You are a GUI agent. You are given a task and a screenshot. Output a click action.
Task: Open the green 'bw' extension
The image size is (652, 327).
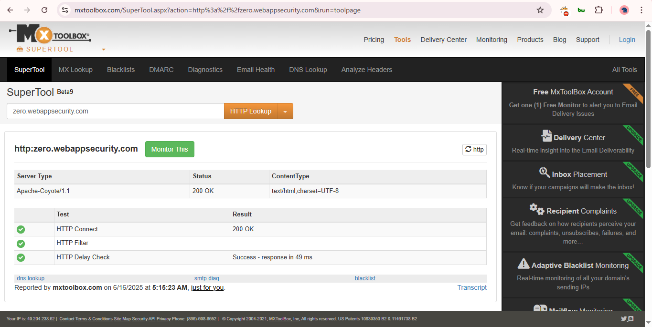click(x=581, y=10)
